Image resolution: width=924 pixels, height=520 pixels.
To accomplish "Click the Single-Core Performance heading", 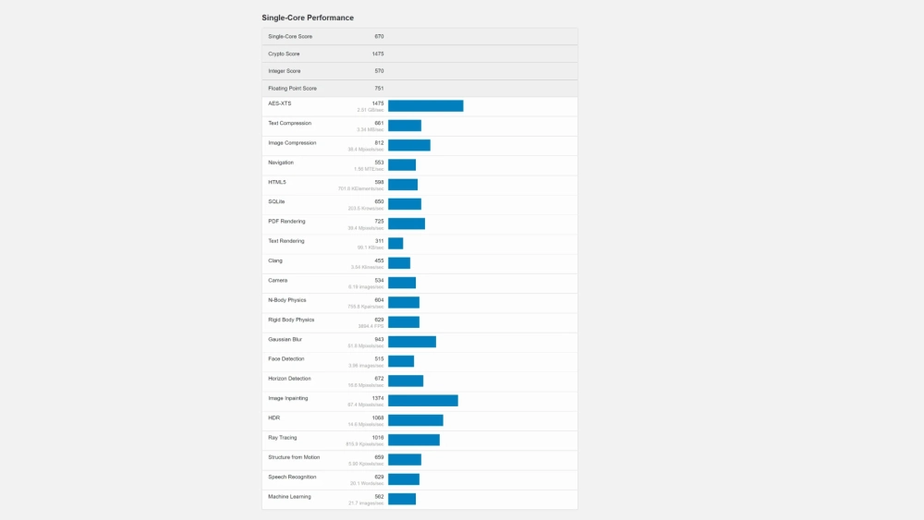I will [307, 18].
